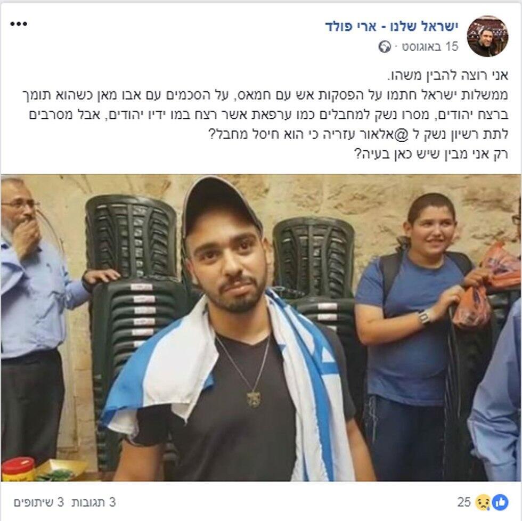Open the page's round profile picture
This screenshot has width=522, height=521.
pyautogui.click(x=487, y=36)
